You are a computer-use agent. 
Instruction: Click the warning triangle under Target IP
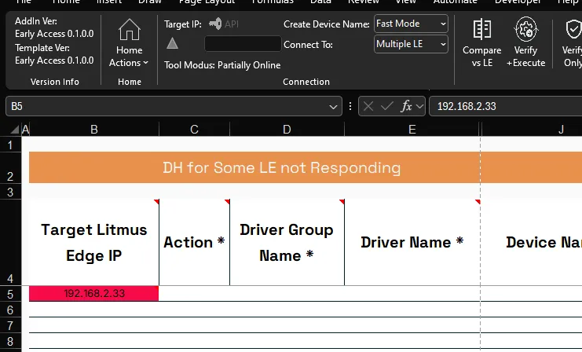point(172,44)
